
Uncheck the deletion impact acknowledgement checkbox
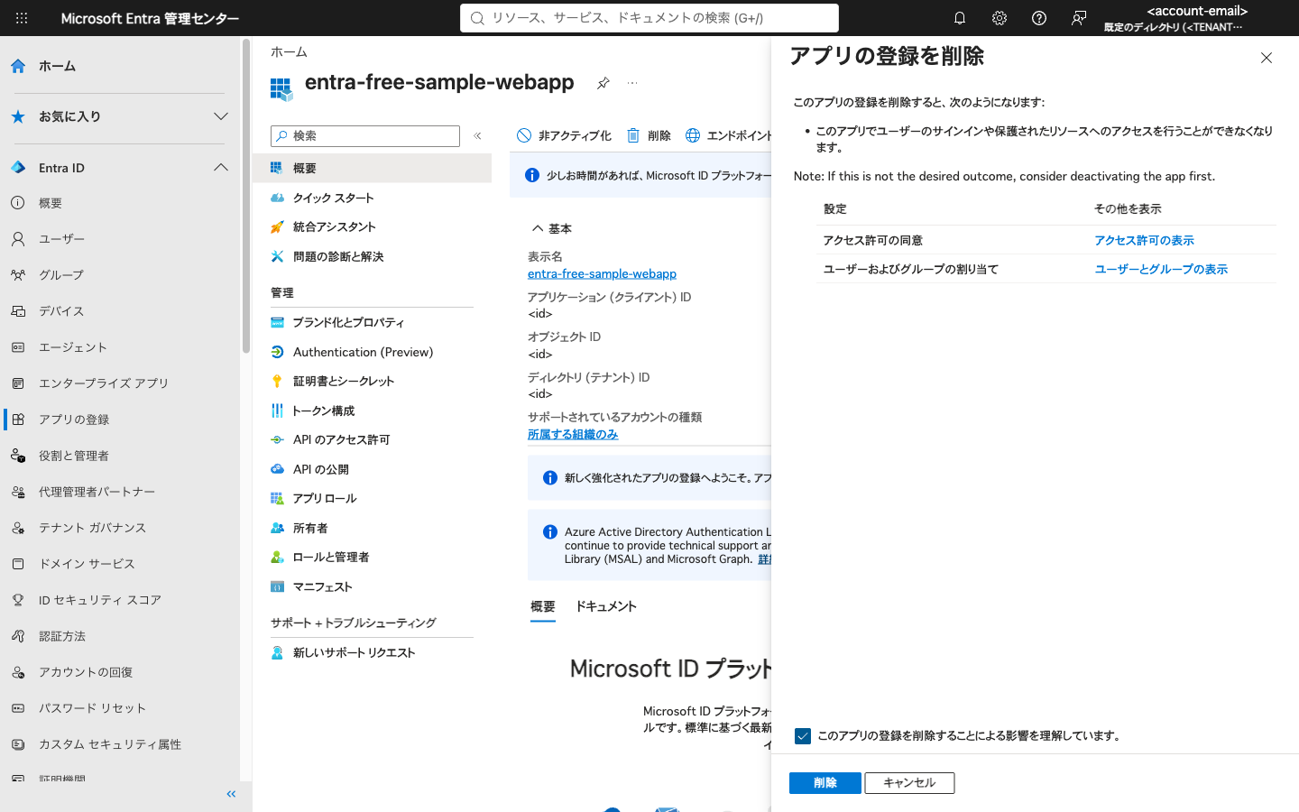(803, 736)
